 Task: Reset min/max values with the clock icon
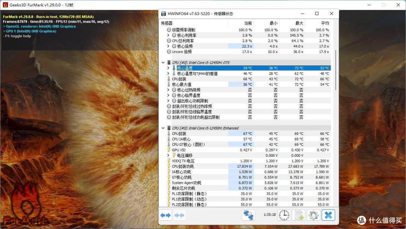(x=284, y=215)
